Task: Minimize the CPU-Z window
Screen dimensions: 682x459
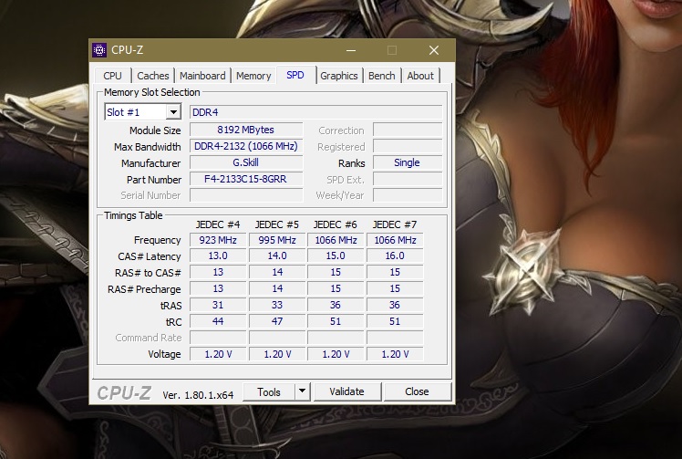Action: pyautogui.click(x=351, y=50)
